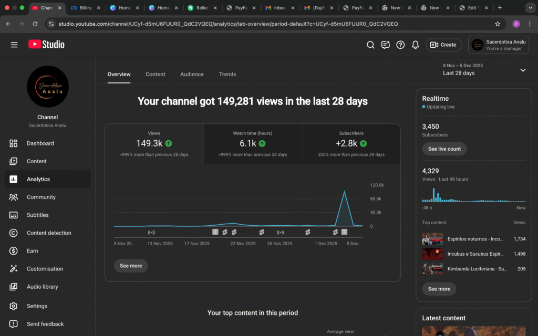Click the channel messages icon in header
Image resolution: width=538 pixels, height=336 pixels.
pyautogui.click(x=386, y=45)
